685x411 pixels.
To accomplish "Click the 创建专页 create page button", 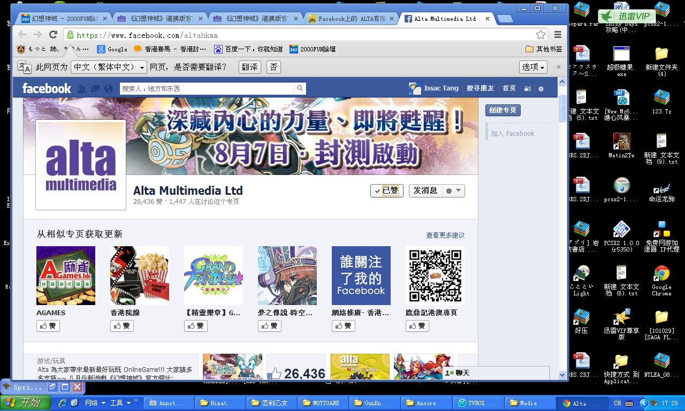I will [503, 110].
